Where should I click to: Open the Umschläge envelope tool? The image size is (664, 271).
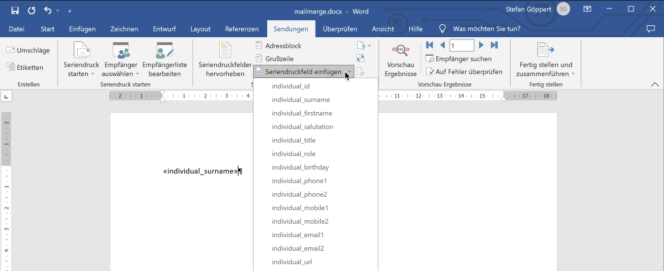(x=28, y=50)
